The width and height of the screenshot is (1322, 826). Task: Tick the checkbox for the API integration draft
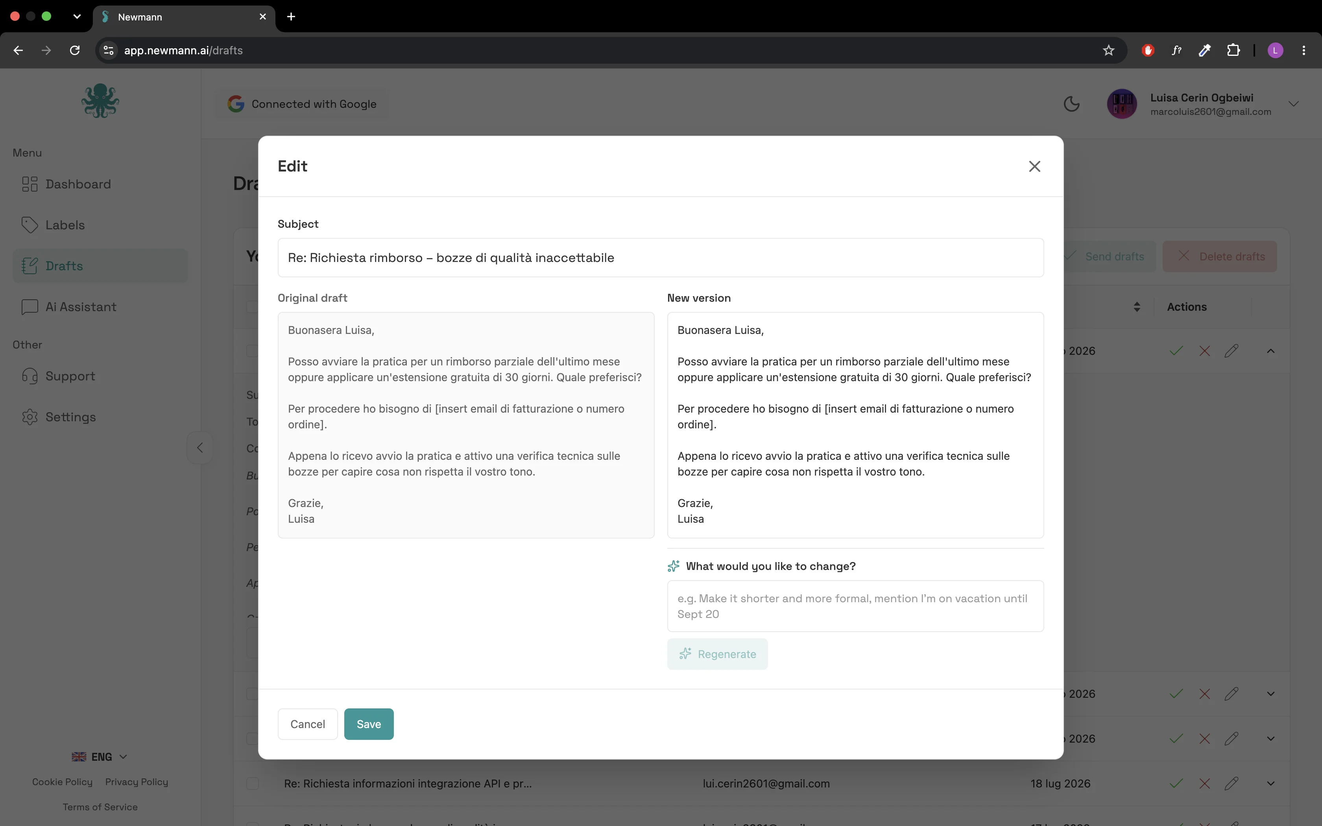coord(252,784)
